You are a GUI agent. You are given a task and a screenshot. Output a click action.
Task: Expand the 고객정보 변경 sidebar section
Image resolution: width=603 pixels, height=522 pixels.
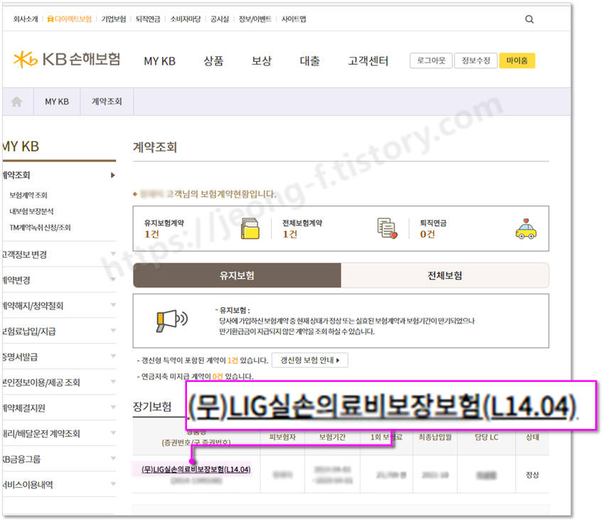(x=59, y=255)
